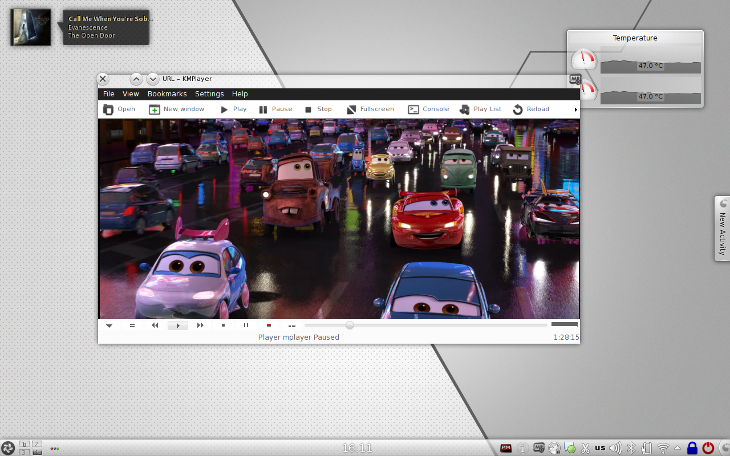The height and width of the screenshot is (456, 730).
Task: Switch to virtual desktop 3
Action: (x=25, y=452)
